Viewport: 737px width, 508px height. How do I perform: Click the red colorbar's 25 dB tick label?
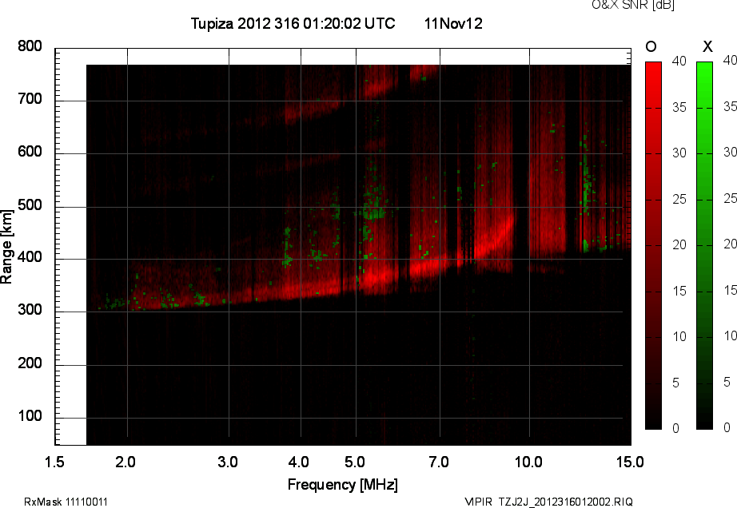click(x=679, y=200)
